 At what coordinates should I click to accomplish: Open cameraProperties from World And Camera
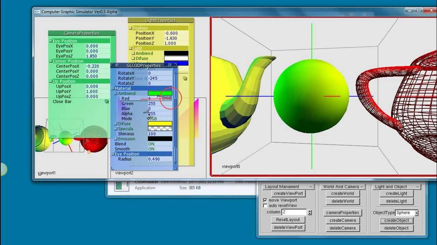342,213
